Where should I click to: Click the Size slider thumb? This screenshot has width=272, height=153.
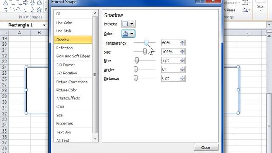144,51
